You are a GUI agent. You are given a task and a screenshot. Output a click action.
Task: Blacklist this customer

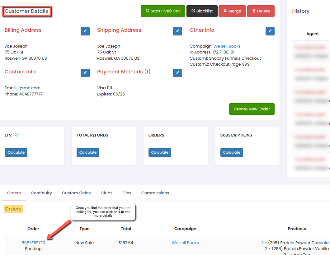[202, 11]
